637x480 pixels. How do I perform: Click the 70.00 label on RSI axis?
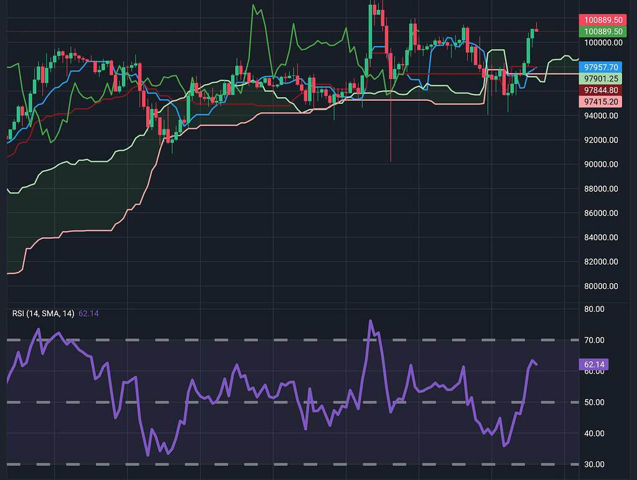[x=595, y=340]
